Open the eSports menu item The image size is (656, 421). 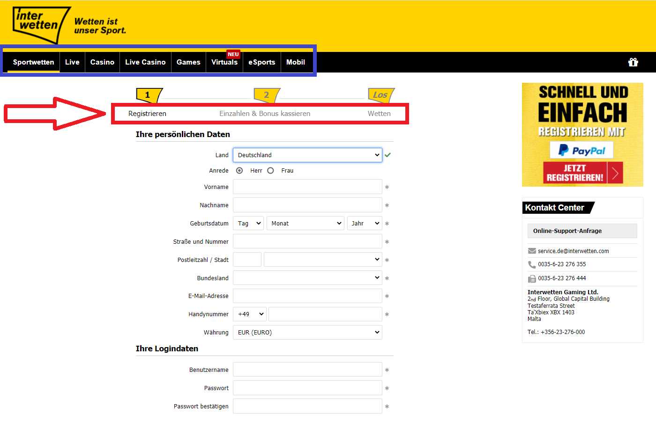pyautogui.click(x=262, y=62)
